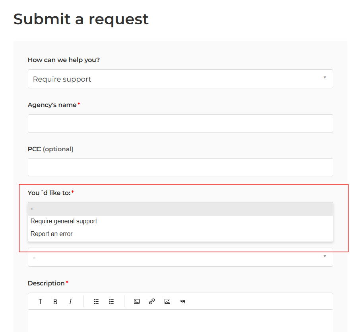The width and height of the screenshot is (359, 332).
Task: Select the '-' blank option in list
Action: click(180, 209)
